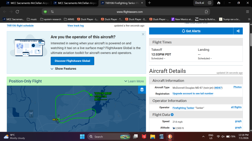Open the TKR106 flight schedule link

tap(20, 26)
